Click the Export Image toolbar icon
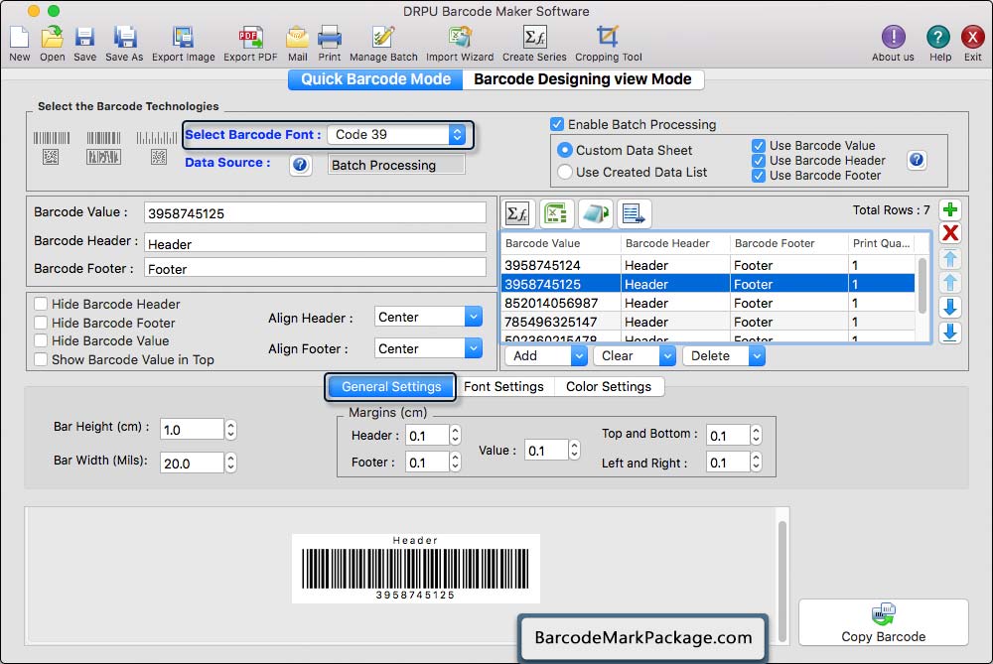Image resolution: width=993 pixels, height=664 pixels. pyautogui.click(x=183, y=39)
